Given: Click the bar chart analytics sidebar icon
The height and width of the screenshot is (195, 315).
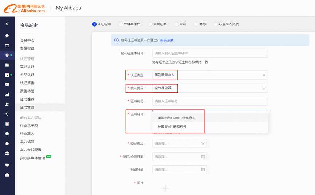Looking at the screenshot, I should [x=7, y=94].
